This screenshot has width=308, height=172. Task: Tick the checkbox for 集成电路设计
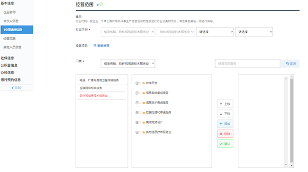click(140, 122)
